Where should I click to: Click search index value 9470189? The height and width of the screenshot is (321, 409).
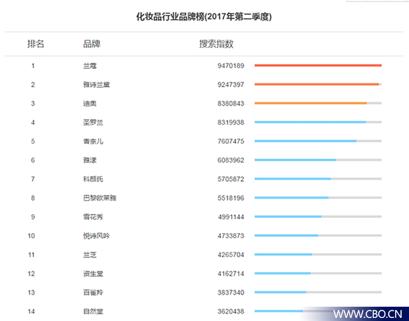[x=231, y=66]
